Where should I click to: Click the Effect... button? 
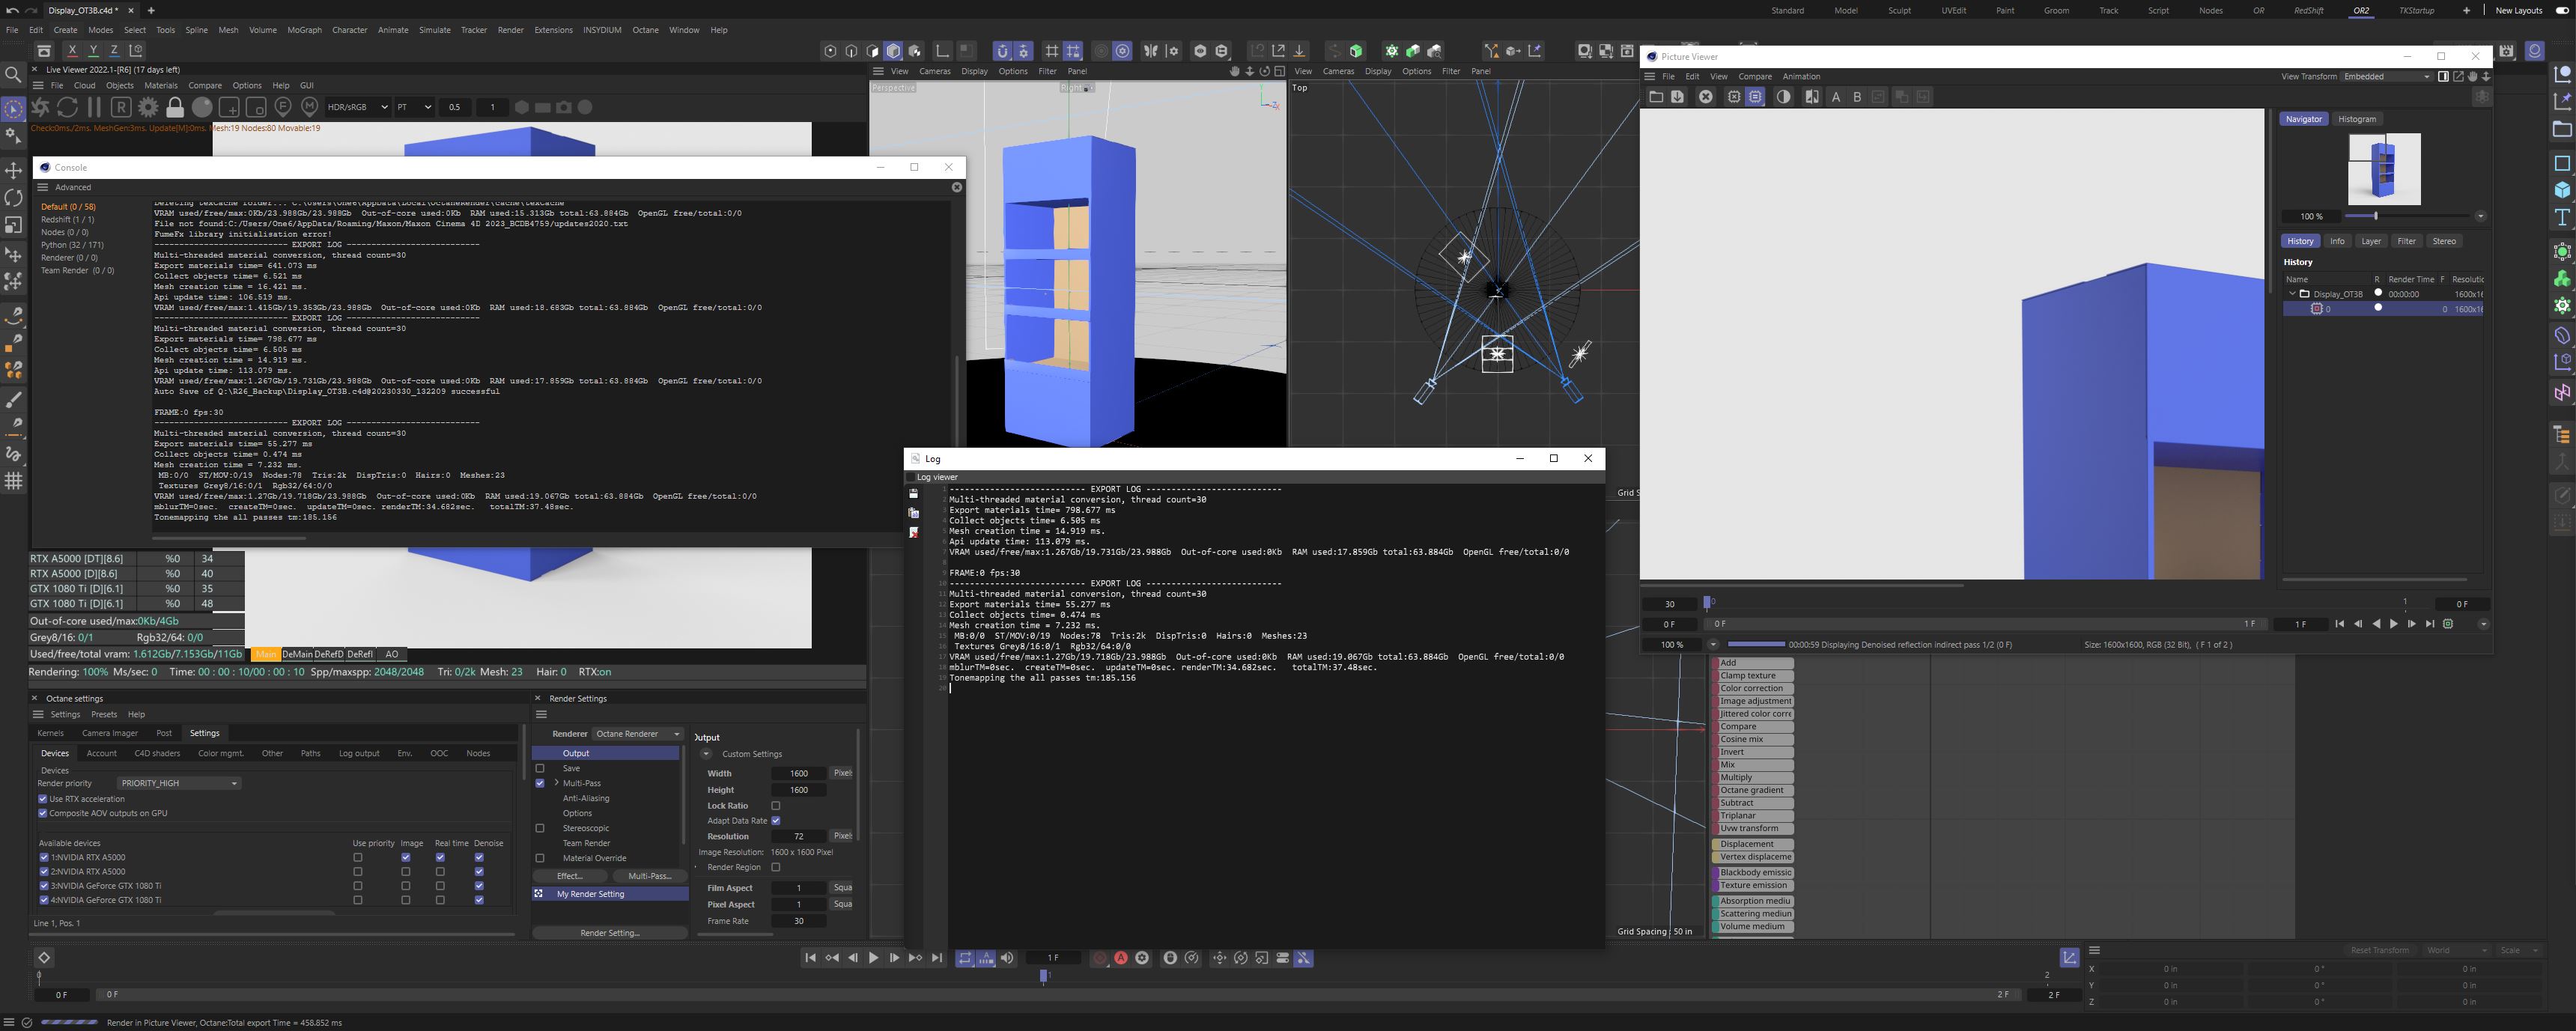tap(569, 876)
